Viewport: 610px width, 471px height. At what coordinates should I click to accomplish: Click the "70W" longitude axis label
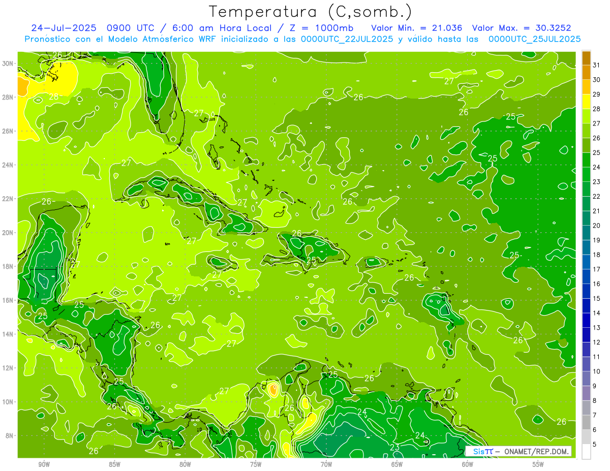coord(326,464)
